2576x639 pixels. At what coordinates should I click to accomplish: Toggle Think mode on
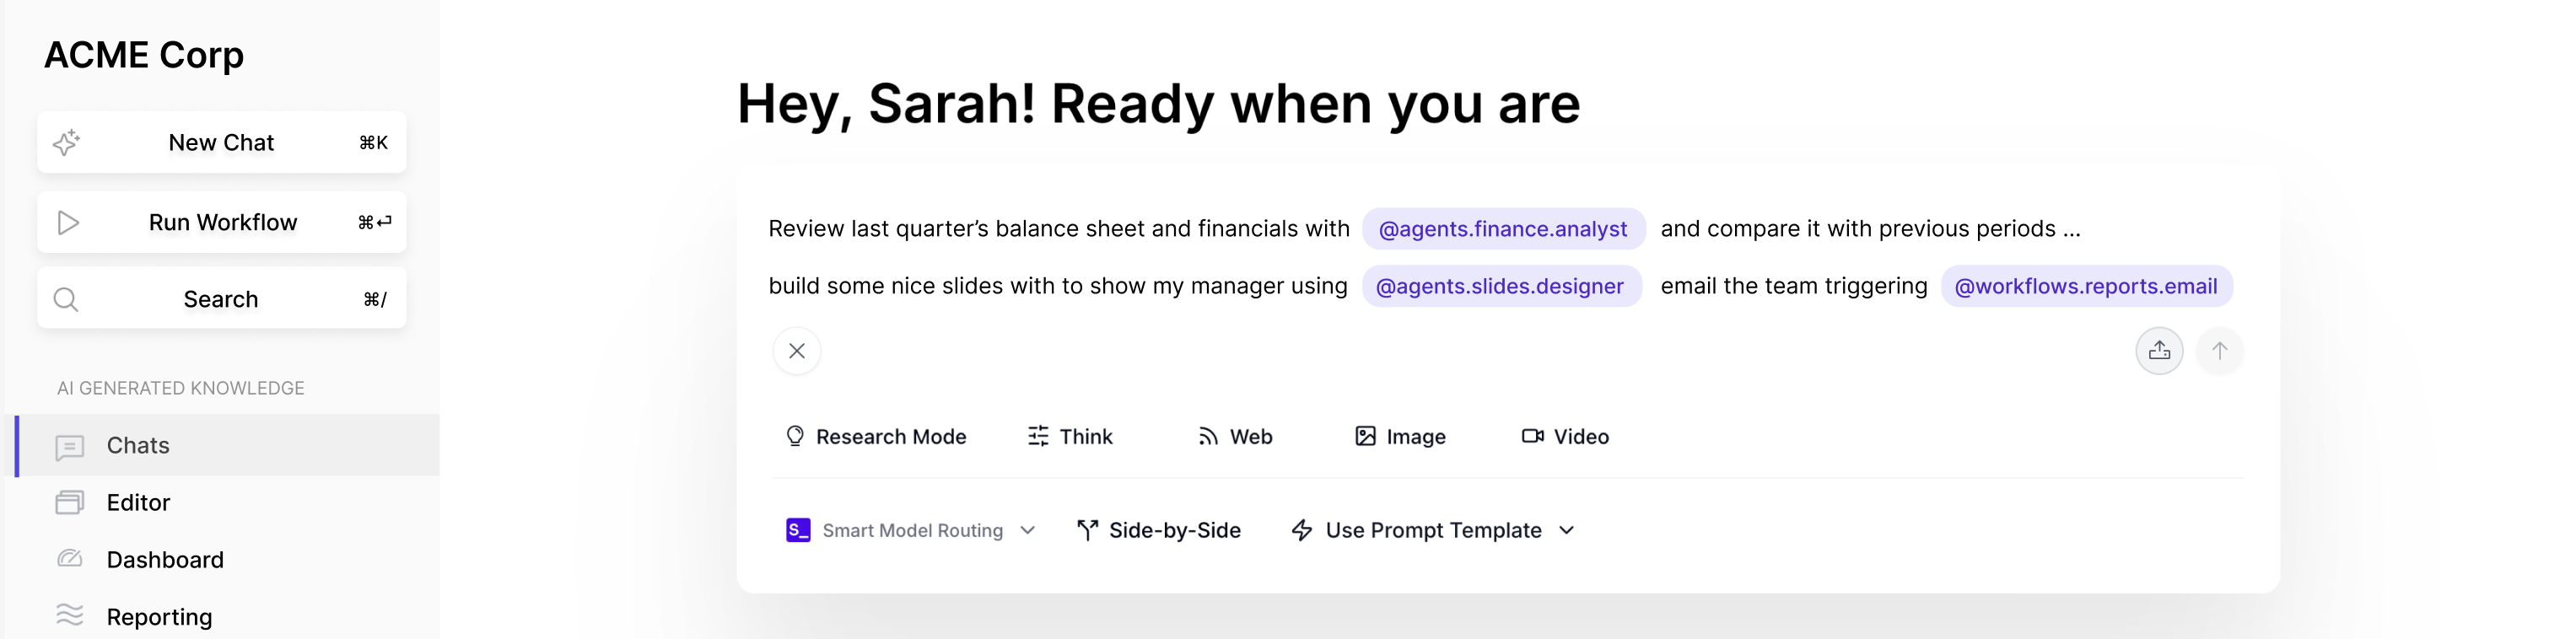(1069, 436)
